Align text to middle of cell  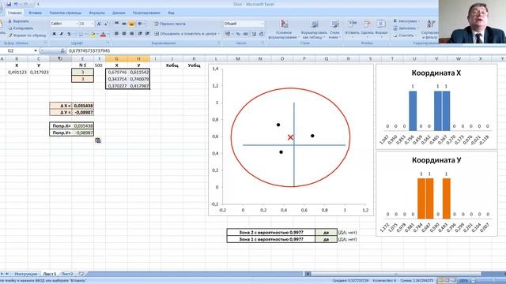124,24
